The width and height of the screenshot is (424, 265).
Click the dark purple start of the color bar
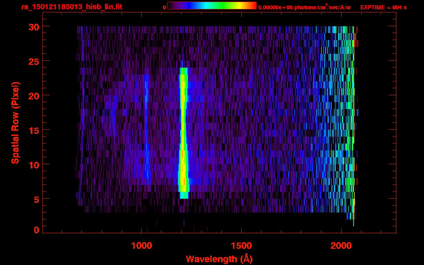172,6
